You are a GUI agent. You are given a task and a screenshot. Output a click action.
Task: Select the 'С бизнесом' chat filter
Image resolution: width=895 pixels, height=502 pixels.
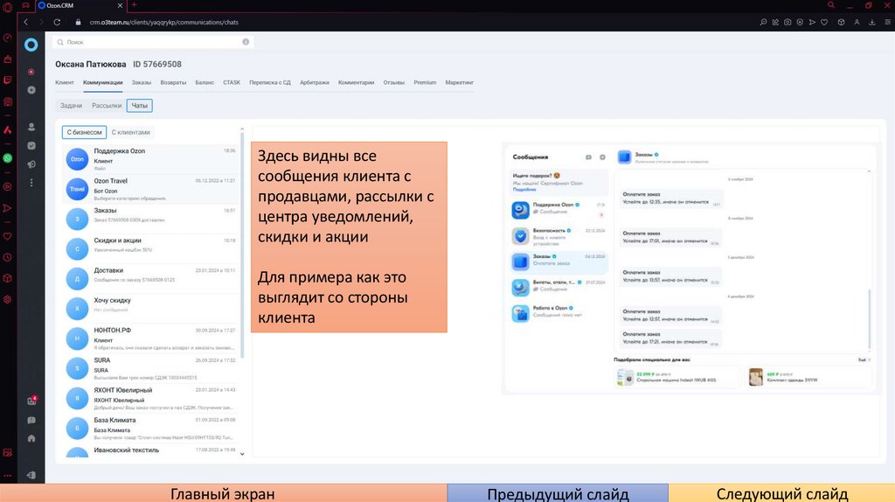[84, 132]
